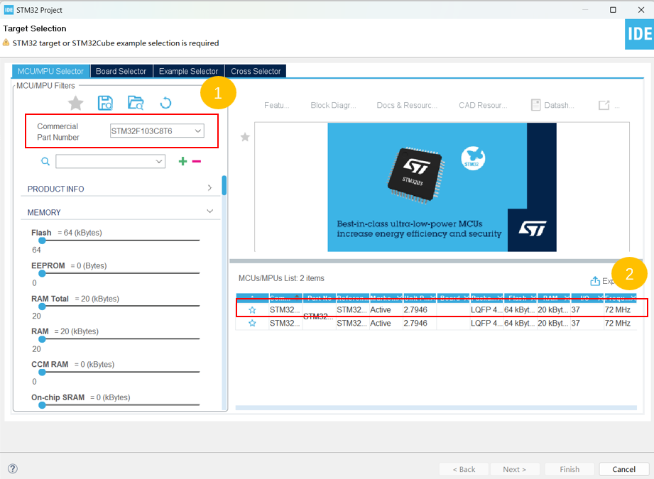The width and height of the screenshot is (654, 479).
Task: Click the CCM RAM slider handle
Action: [x=42, y=372]
